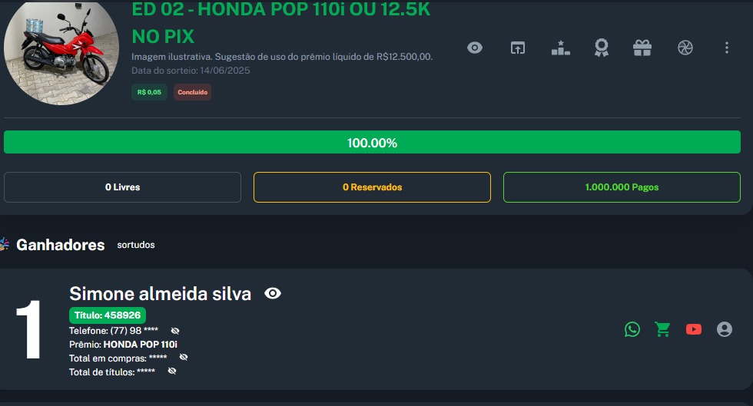This screenshot has width=753, height=406.
Task: Show hidden Total em compras value
Action: [x=184, y=358]
